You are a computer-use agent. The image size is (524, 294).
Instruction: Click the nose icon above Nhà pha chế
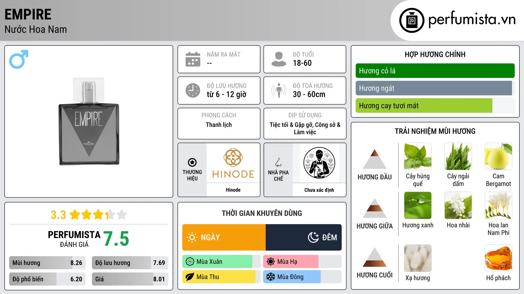click(278, 162)
